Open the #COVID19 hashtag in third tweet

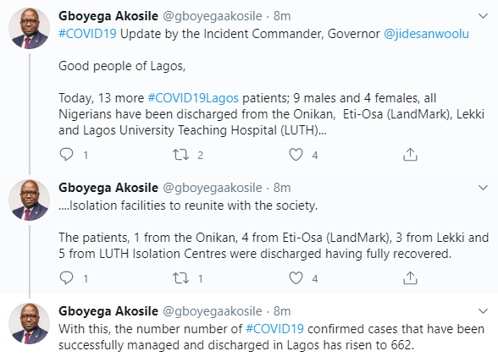coord(275,329)
